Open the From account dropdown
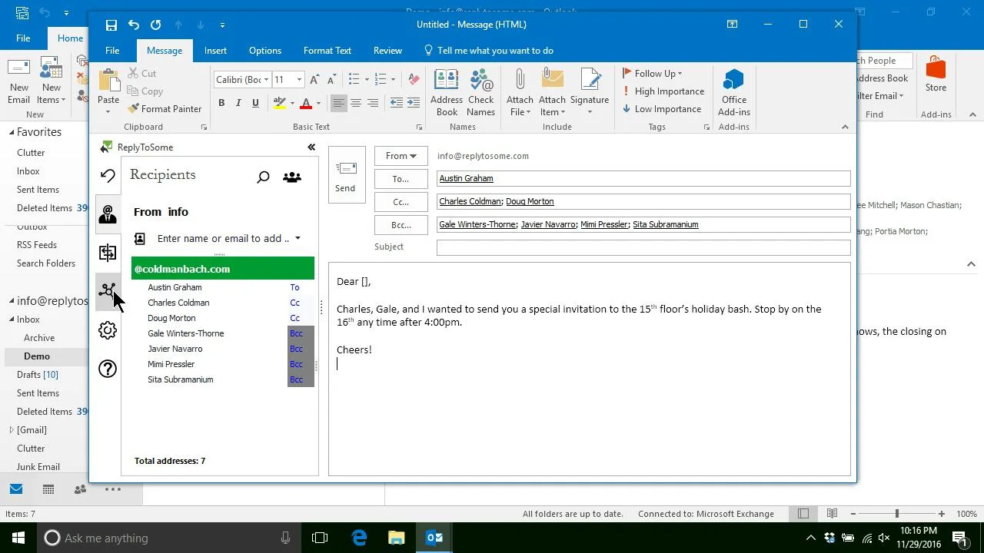984x553 pixels. (x=401, y=156)
